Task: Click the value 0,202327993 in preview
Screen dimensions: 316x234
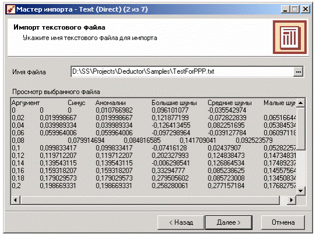Action: [x=170, y=156]
